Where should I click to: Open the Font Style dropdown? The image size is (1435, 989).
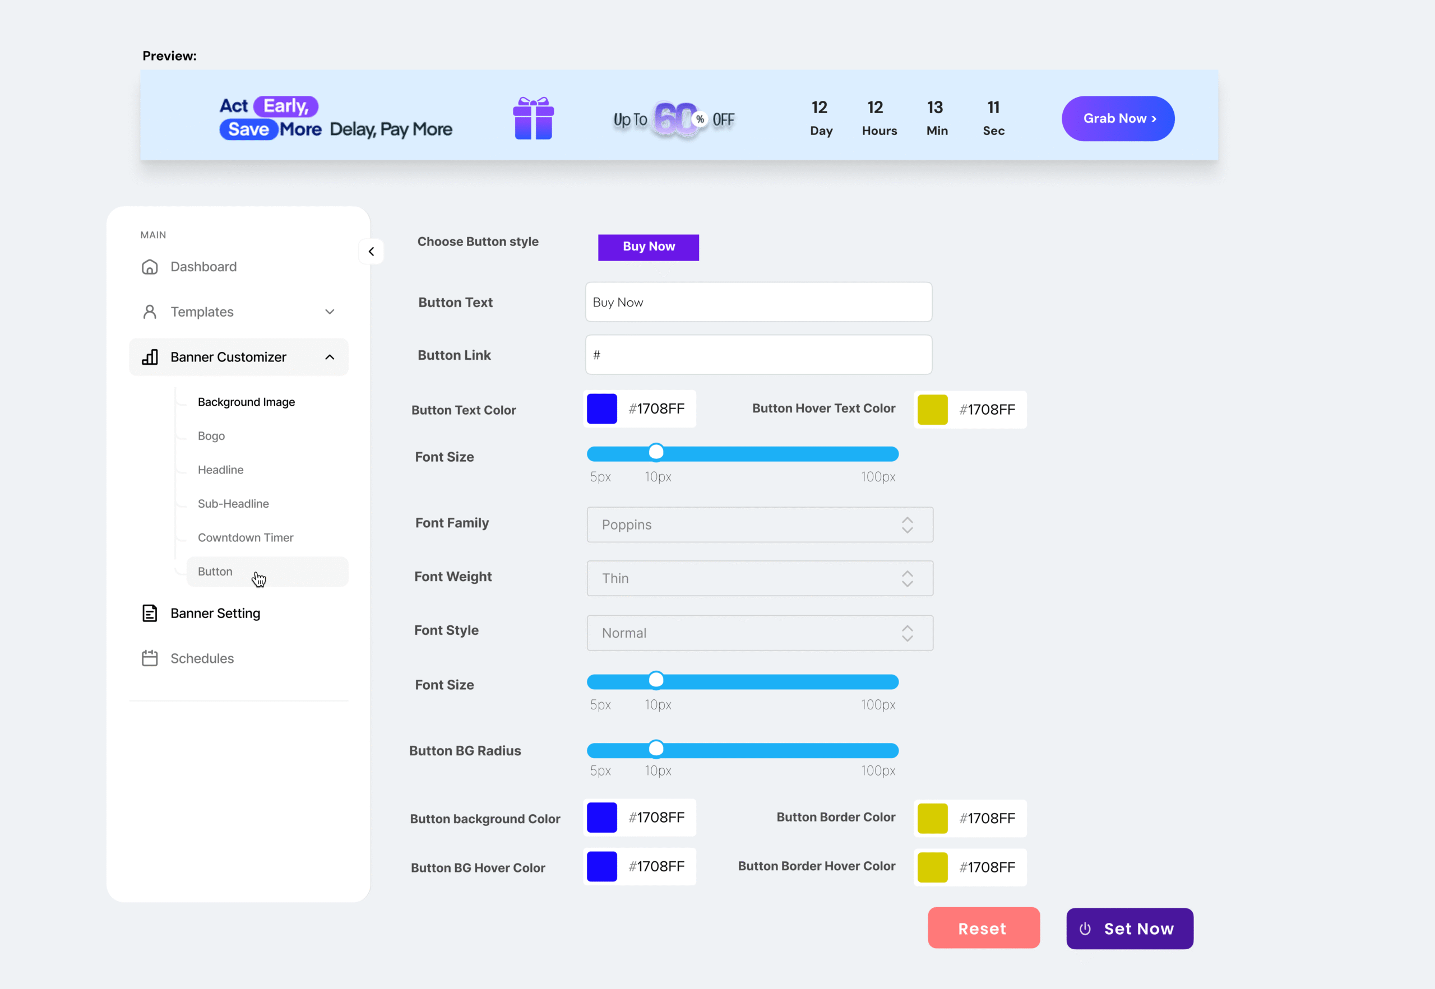tap(760, 633)
